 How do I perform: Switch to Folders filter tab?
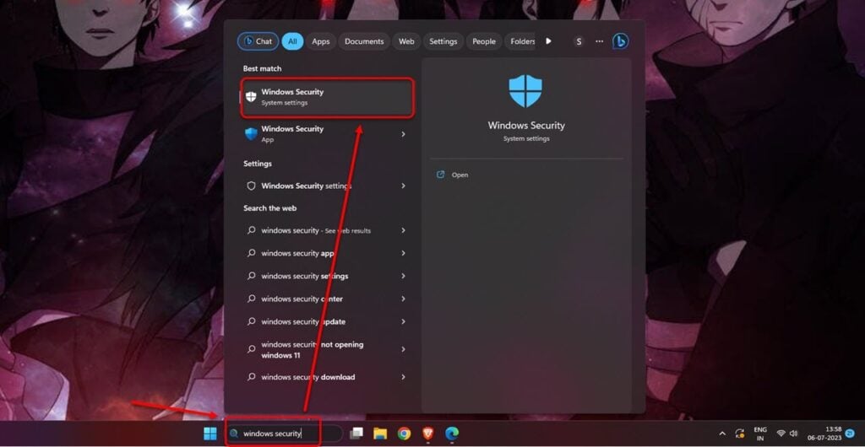pos(520,41)
